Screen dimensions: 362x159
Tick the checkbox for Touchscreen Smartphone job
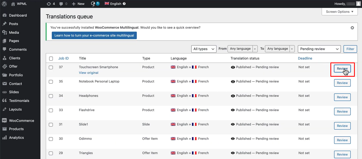(x=51, y=67)
